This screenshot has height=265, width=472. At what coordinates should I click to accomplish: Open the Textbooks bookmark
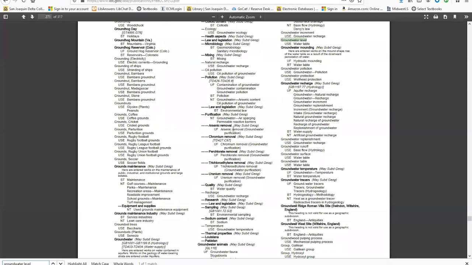pos(147,9)
